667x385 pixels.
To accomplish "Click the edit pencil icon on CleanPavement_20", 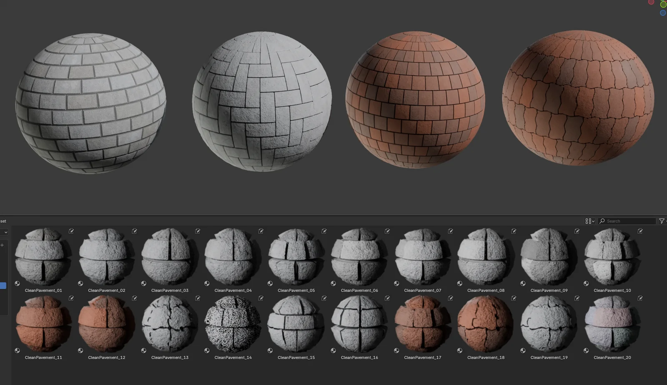I will (x=640, y=298).
